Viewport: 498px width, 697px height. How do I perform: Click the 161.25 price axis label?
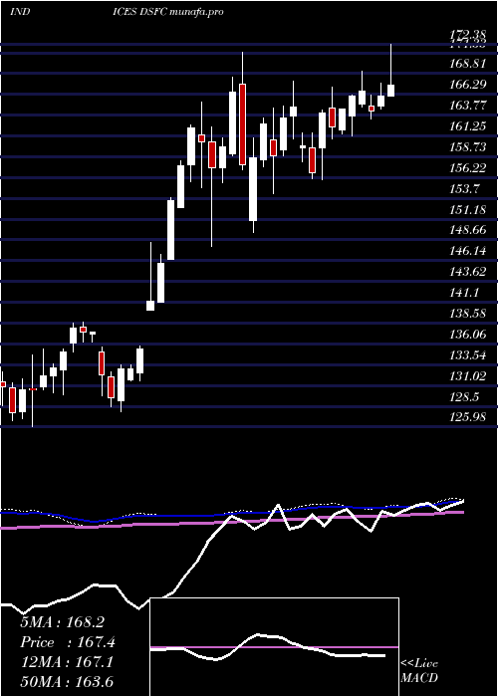(x=467, y=126)
